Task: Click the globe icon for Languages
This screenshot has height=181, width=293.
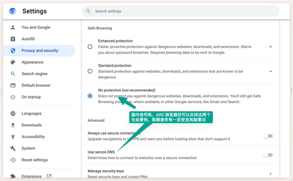Action: click(x=13, y=114)
